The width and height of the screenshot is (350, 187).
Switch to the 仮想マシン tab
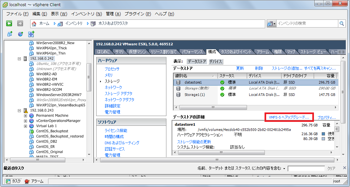[137, 52]
